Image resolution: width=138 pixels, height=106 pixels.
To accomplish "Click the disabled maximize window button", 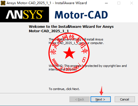I will click(x=119, y=3).
